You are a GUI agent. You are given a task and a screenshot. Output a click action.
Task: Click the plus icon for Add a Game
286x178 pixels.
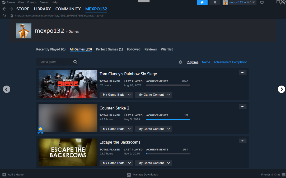(x=4, y=175)
